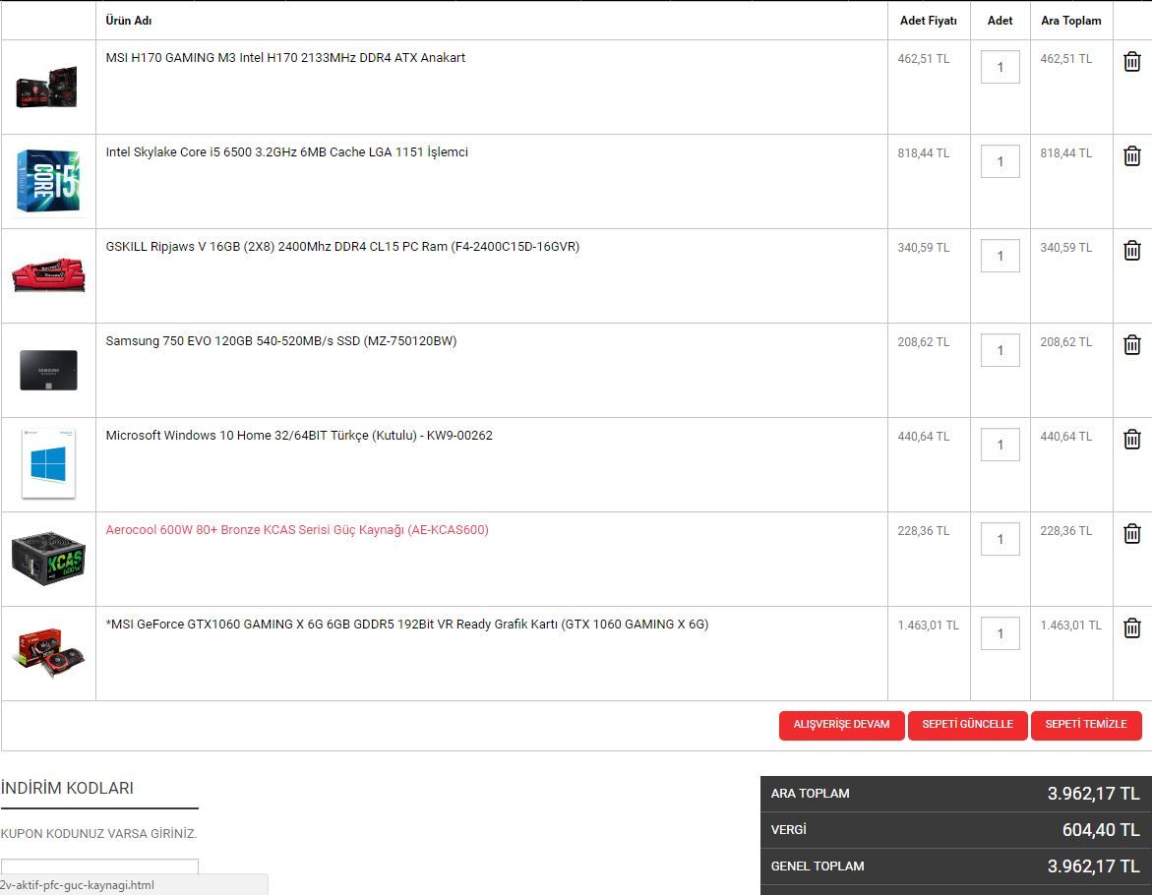Select unit price 340,59 TL
The image size is (1152, 895).
click(x=924, y=248)
